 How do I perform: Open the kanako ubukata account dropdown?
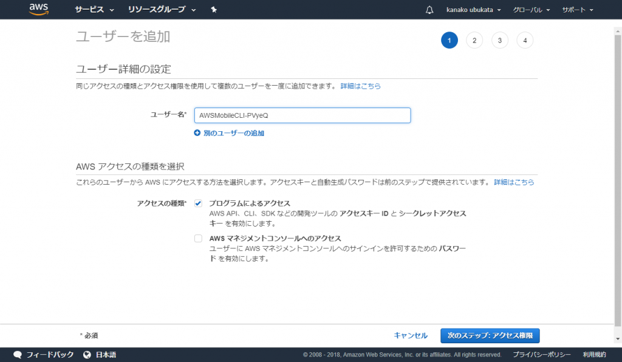tap(473, 10)
